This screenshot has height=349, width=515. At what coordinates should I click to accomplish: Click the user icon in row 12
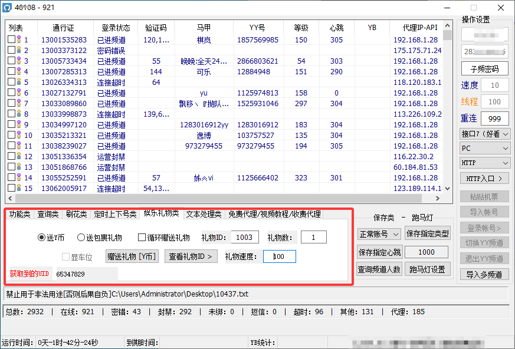pyautogui.click(x=19, y=156)
